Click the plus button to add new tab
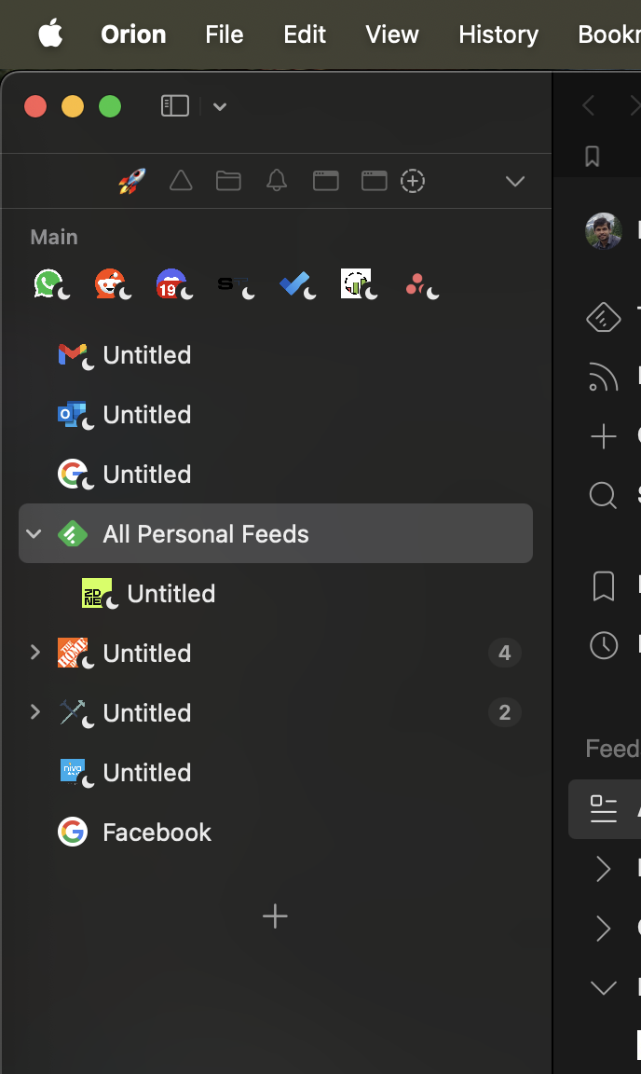Image resolution: width=641 pixels, height=1074 pixels. point(275,916)
